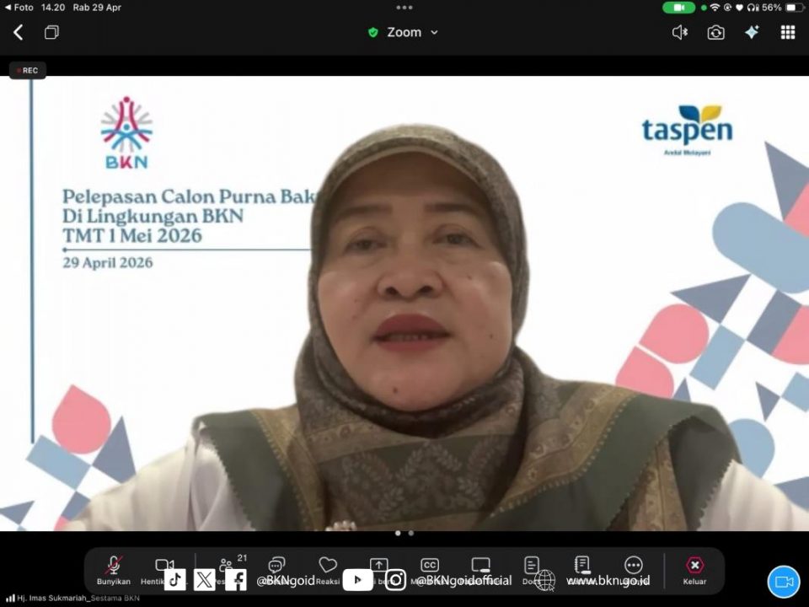Switch to gallery view grid icon
The height and width of the screenshot is (607, 809).
point(788,32)
